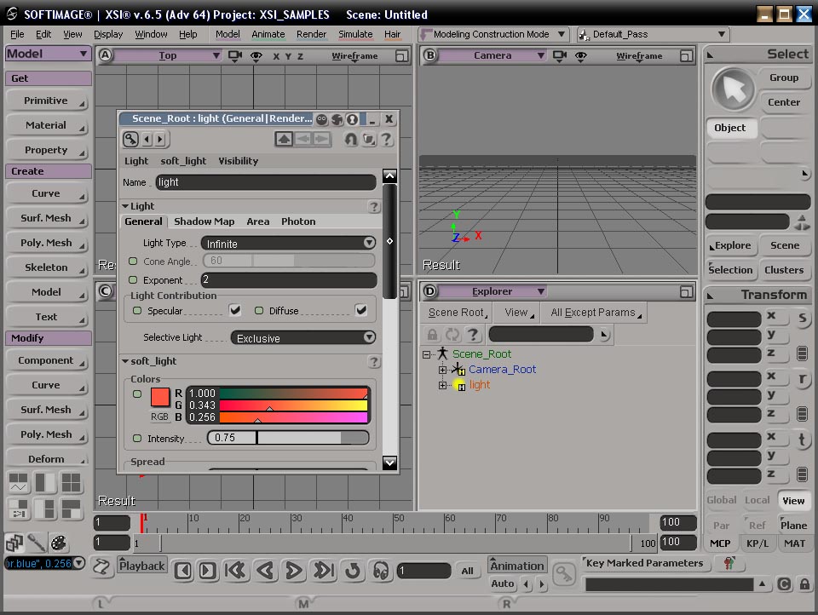
Task: Open the Explorer view selector dropdown
Action: click(x=493, y=291)
